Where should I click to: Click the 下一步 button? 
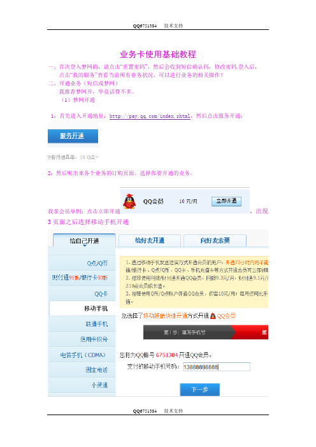(x=199, y=390)
